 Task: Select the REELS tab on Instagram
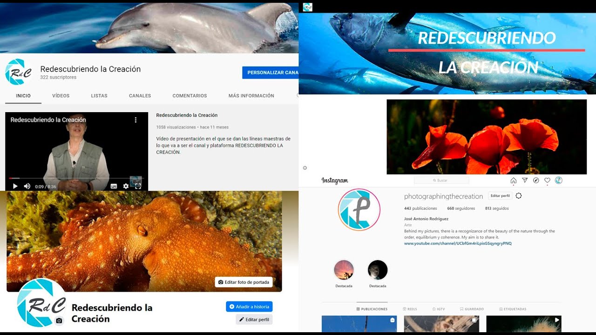click(410, 309)
